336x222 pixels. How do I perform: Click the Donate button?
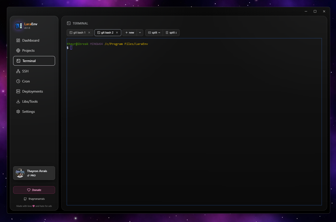point(34,190)
